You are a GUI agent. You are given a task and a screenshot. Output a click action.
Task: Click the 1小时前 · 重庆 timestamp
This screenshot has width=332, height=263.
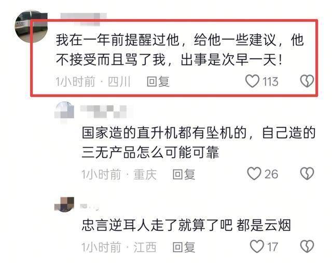[x=119, y=174]
